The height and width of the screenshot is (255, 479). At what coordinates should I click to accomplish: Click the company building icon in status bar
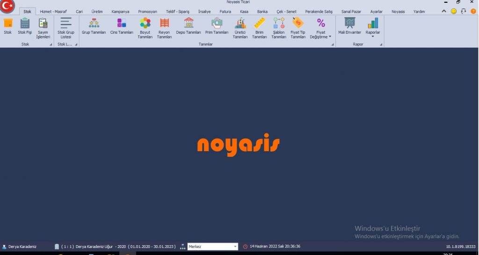click(57, 247)
